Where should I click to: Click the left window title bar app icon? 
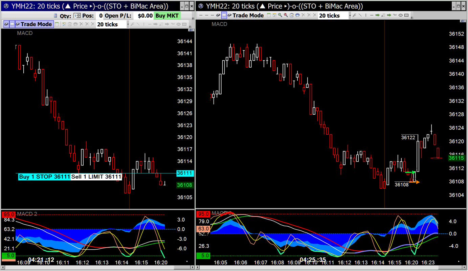pos(6,6)
